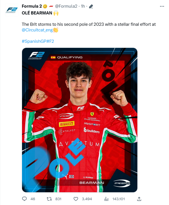Click the 3.494 likes count
Screen dimensions: 169x205
(x=87, y=199)
